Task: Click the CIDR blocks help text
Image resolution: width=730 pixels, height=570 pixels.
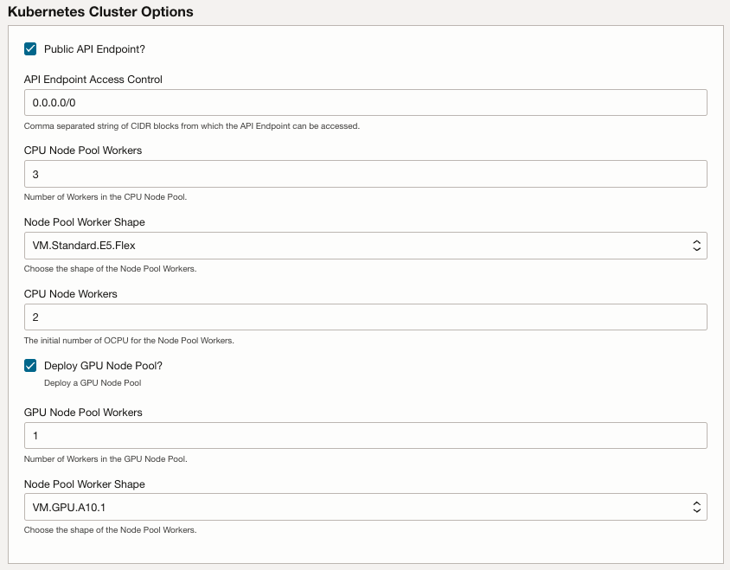Action: (191, 125)
